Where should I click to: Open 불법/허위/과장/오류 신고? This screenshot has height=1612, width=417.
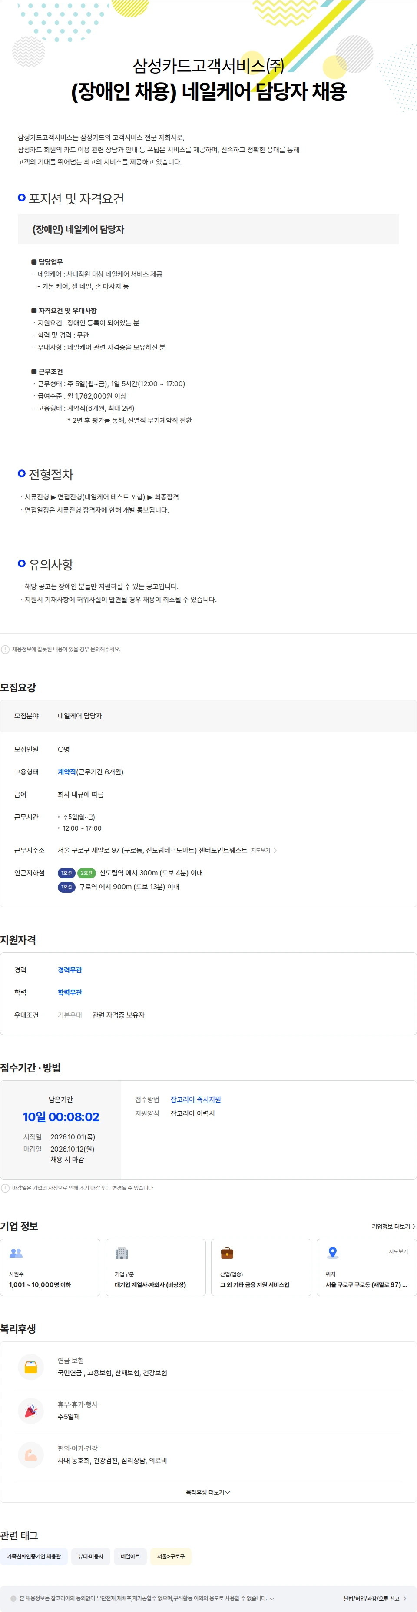(374, 1598)
